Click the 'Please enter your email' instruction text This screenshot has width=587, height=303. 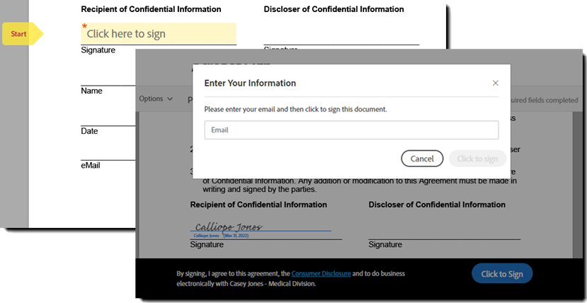[295, 110]
